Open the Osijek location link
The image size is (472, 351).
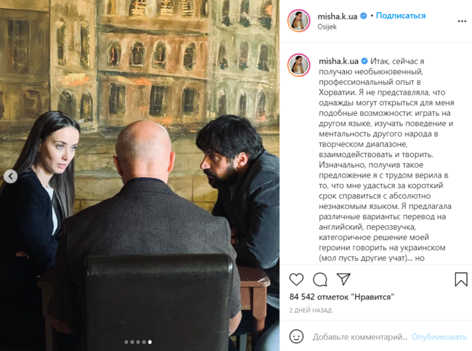pyautogui.click(x=327, y=26)
